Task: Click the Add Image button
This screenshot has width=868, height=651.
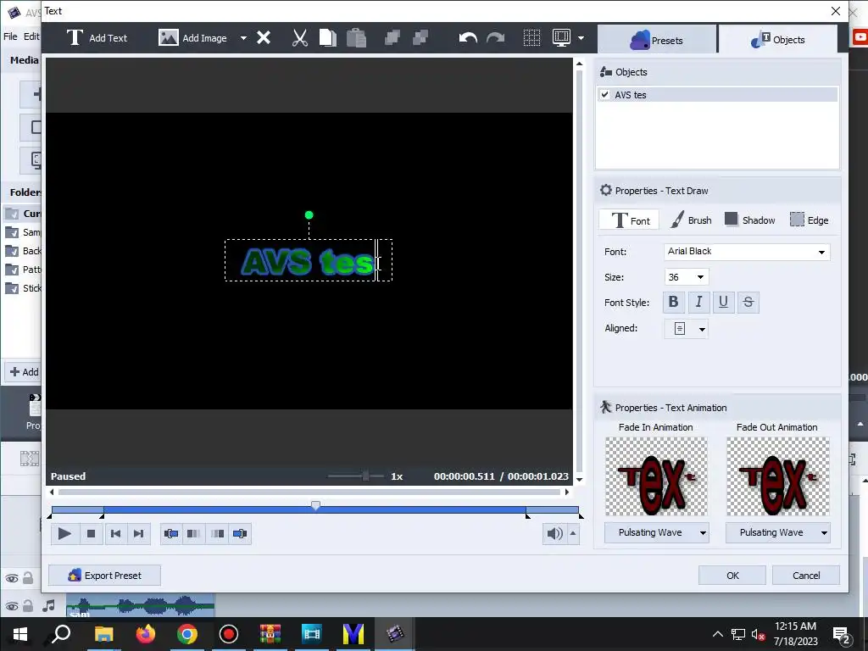Action: pos(192,37)
